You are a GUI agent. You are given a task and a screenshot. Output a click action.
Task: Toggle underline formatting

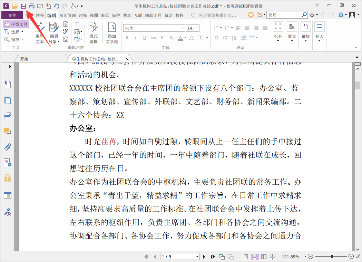click(144, 37)
